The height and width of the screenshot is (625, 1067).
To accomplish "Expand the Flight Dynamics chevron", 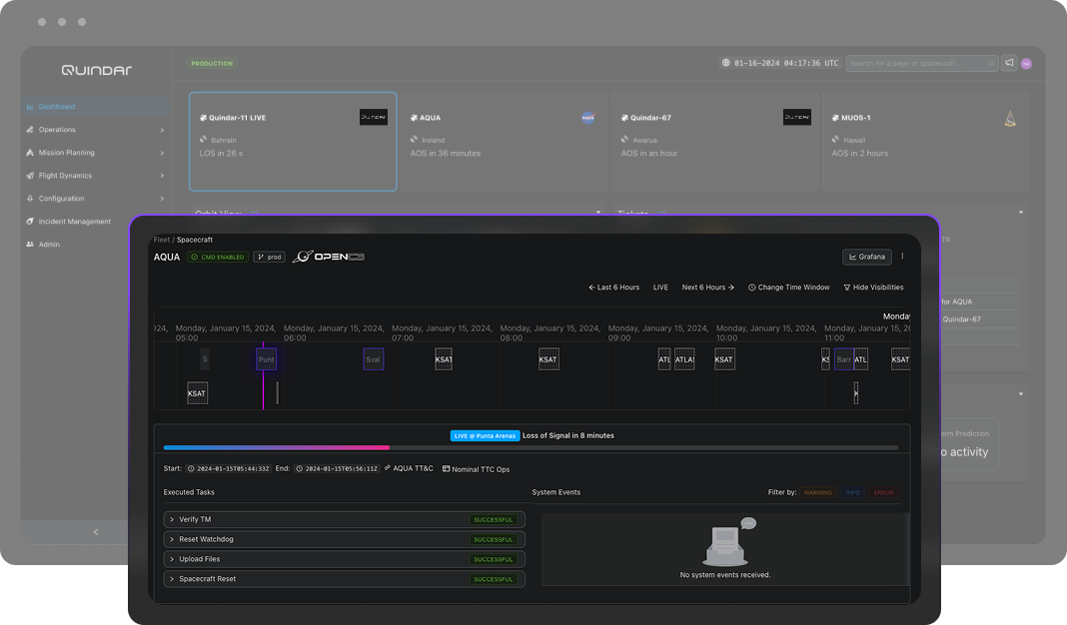I will pyautogui.click(x=162, y=176).
